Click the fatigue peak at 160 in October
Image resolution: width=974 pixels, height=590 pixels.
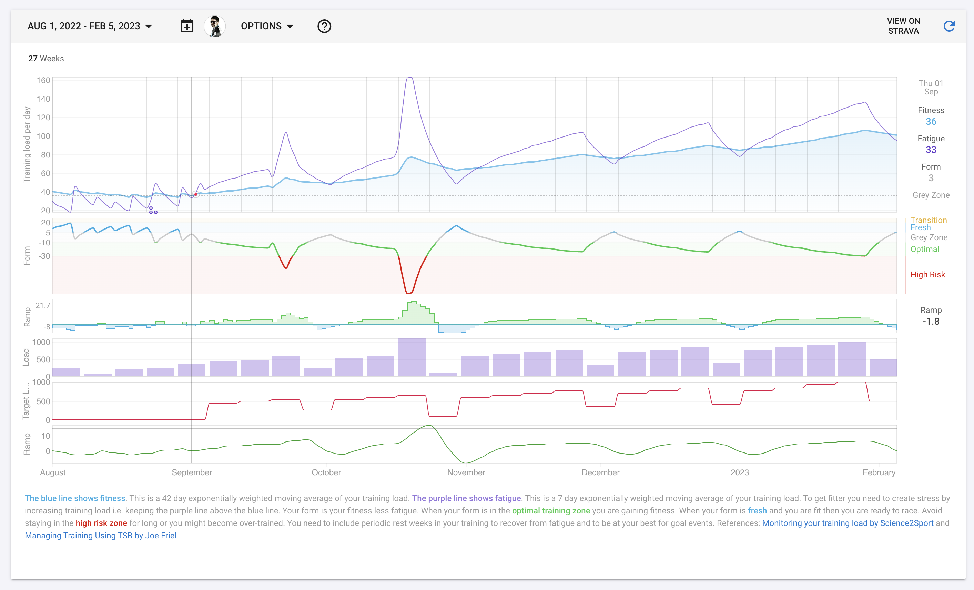click(410, 78)
